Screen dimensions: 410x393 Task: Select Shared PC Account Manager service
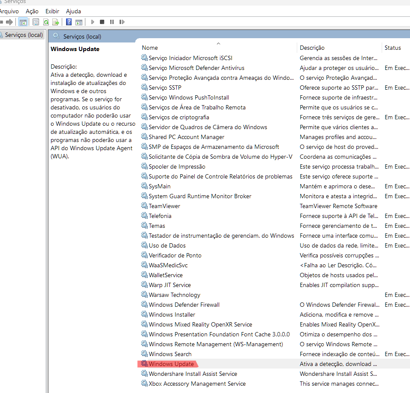187,137
